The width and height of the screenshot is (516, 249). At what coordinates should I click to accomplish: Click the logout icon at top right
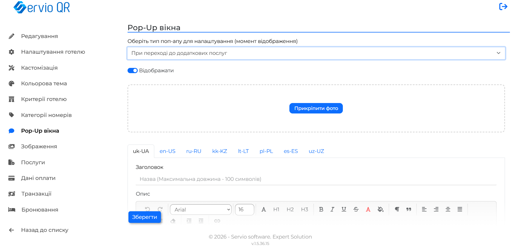(x=503, y=6)
